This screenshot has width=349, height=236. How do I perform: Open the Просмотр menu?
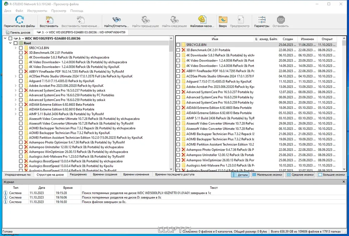coord(59,10)
